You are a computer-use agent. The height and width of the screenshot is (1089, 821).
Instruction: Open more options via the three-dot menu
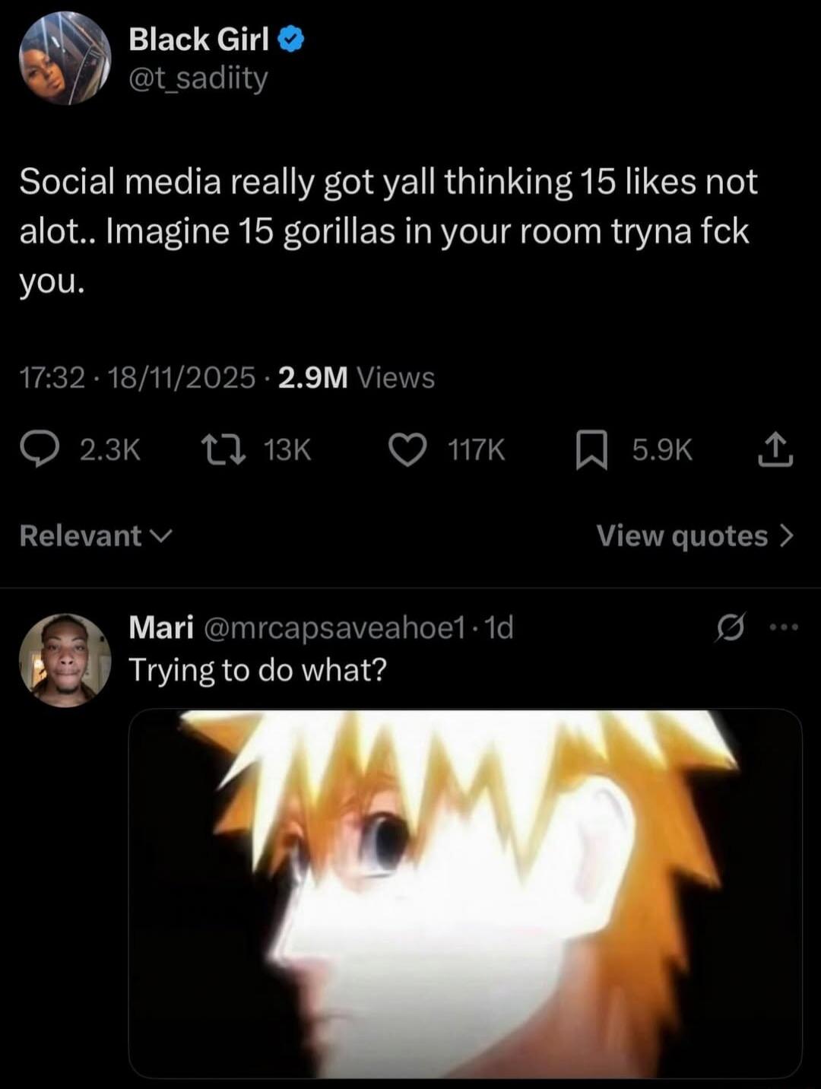783,627
